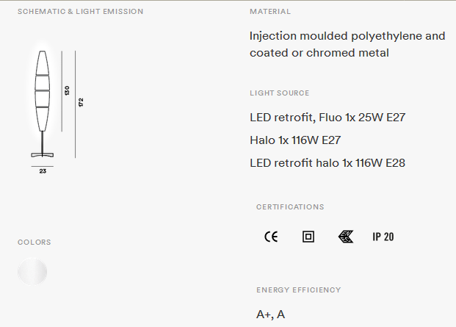Viewport: 456px width, 327px height.
Task: Click the 172 height dimension label
Action: point(81,102)
